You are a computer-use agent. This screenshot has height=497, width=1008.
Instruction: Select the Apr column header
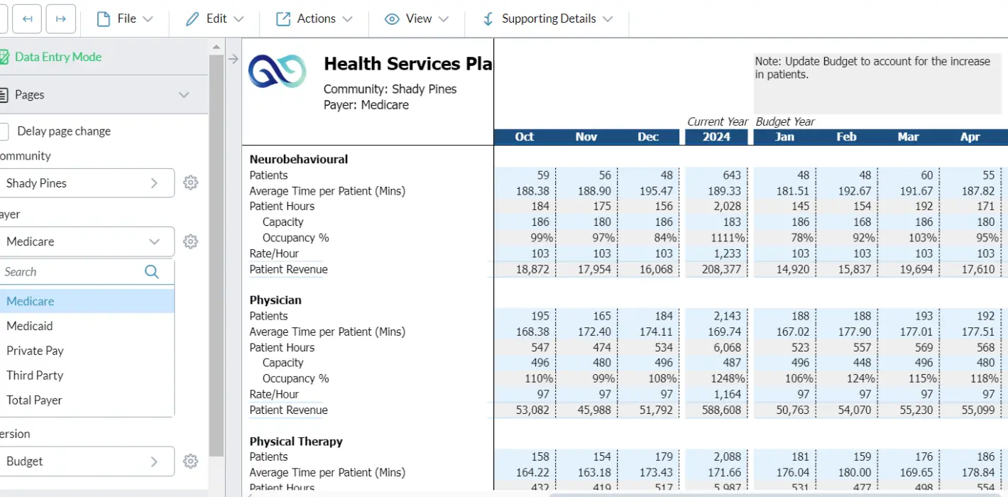(x=970, y=137)
